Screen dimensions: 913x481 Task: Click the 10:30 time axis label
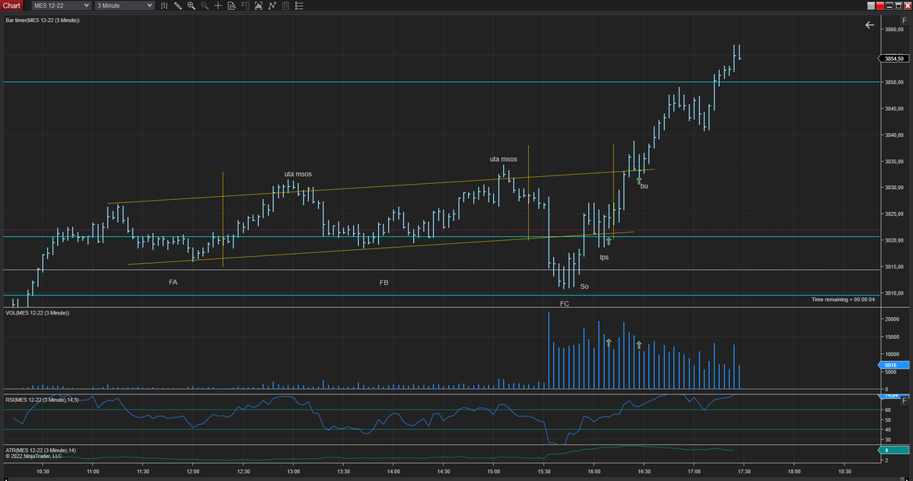pyautogui.click(x=42, y=471)
